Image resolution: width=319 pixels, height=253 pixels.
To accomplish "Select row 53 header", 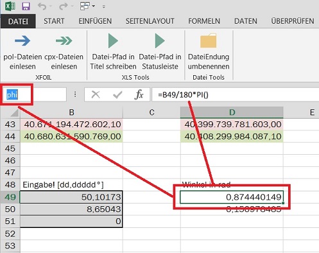I will pos(10,246).
